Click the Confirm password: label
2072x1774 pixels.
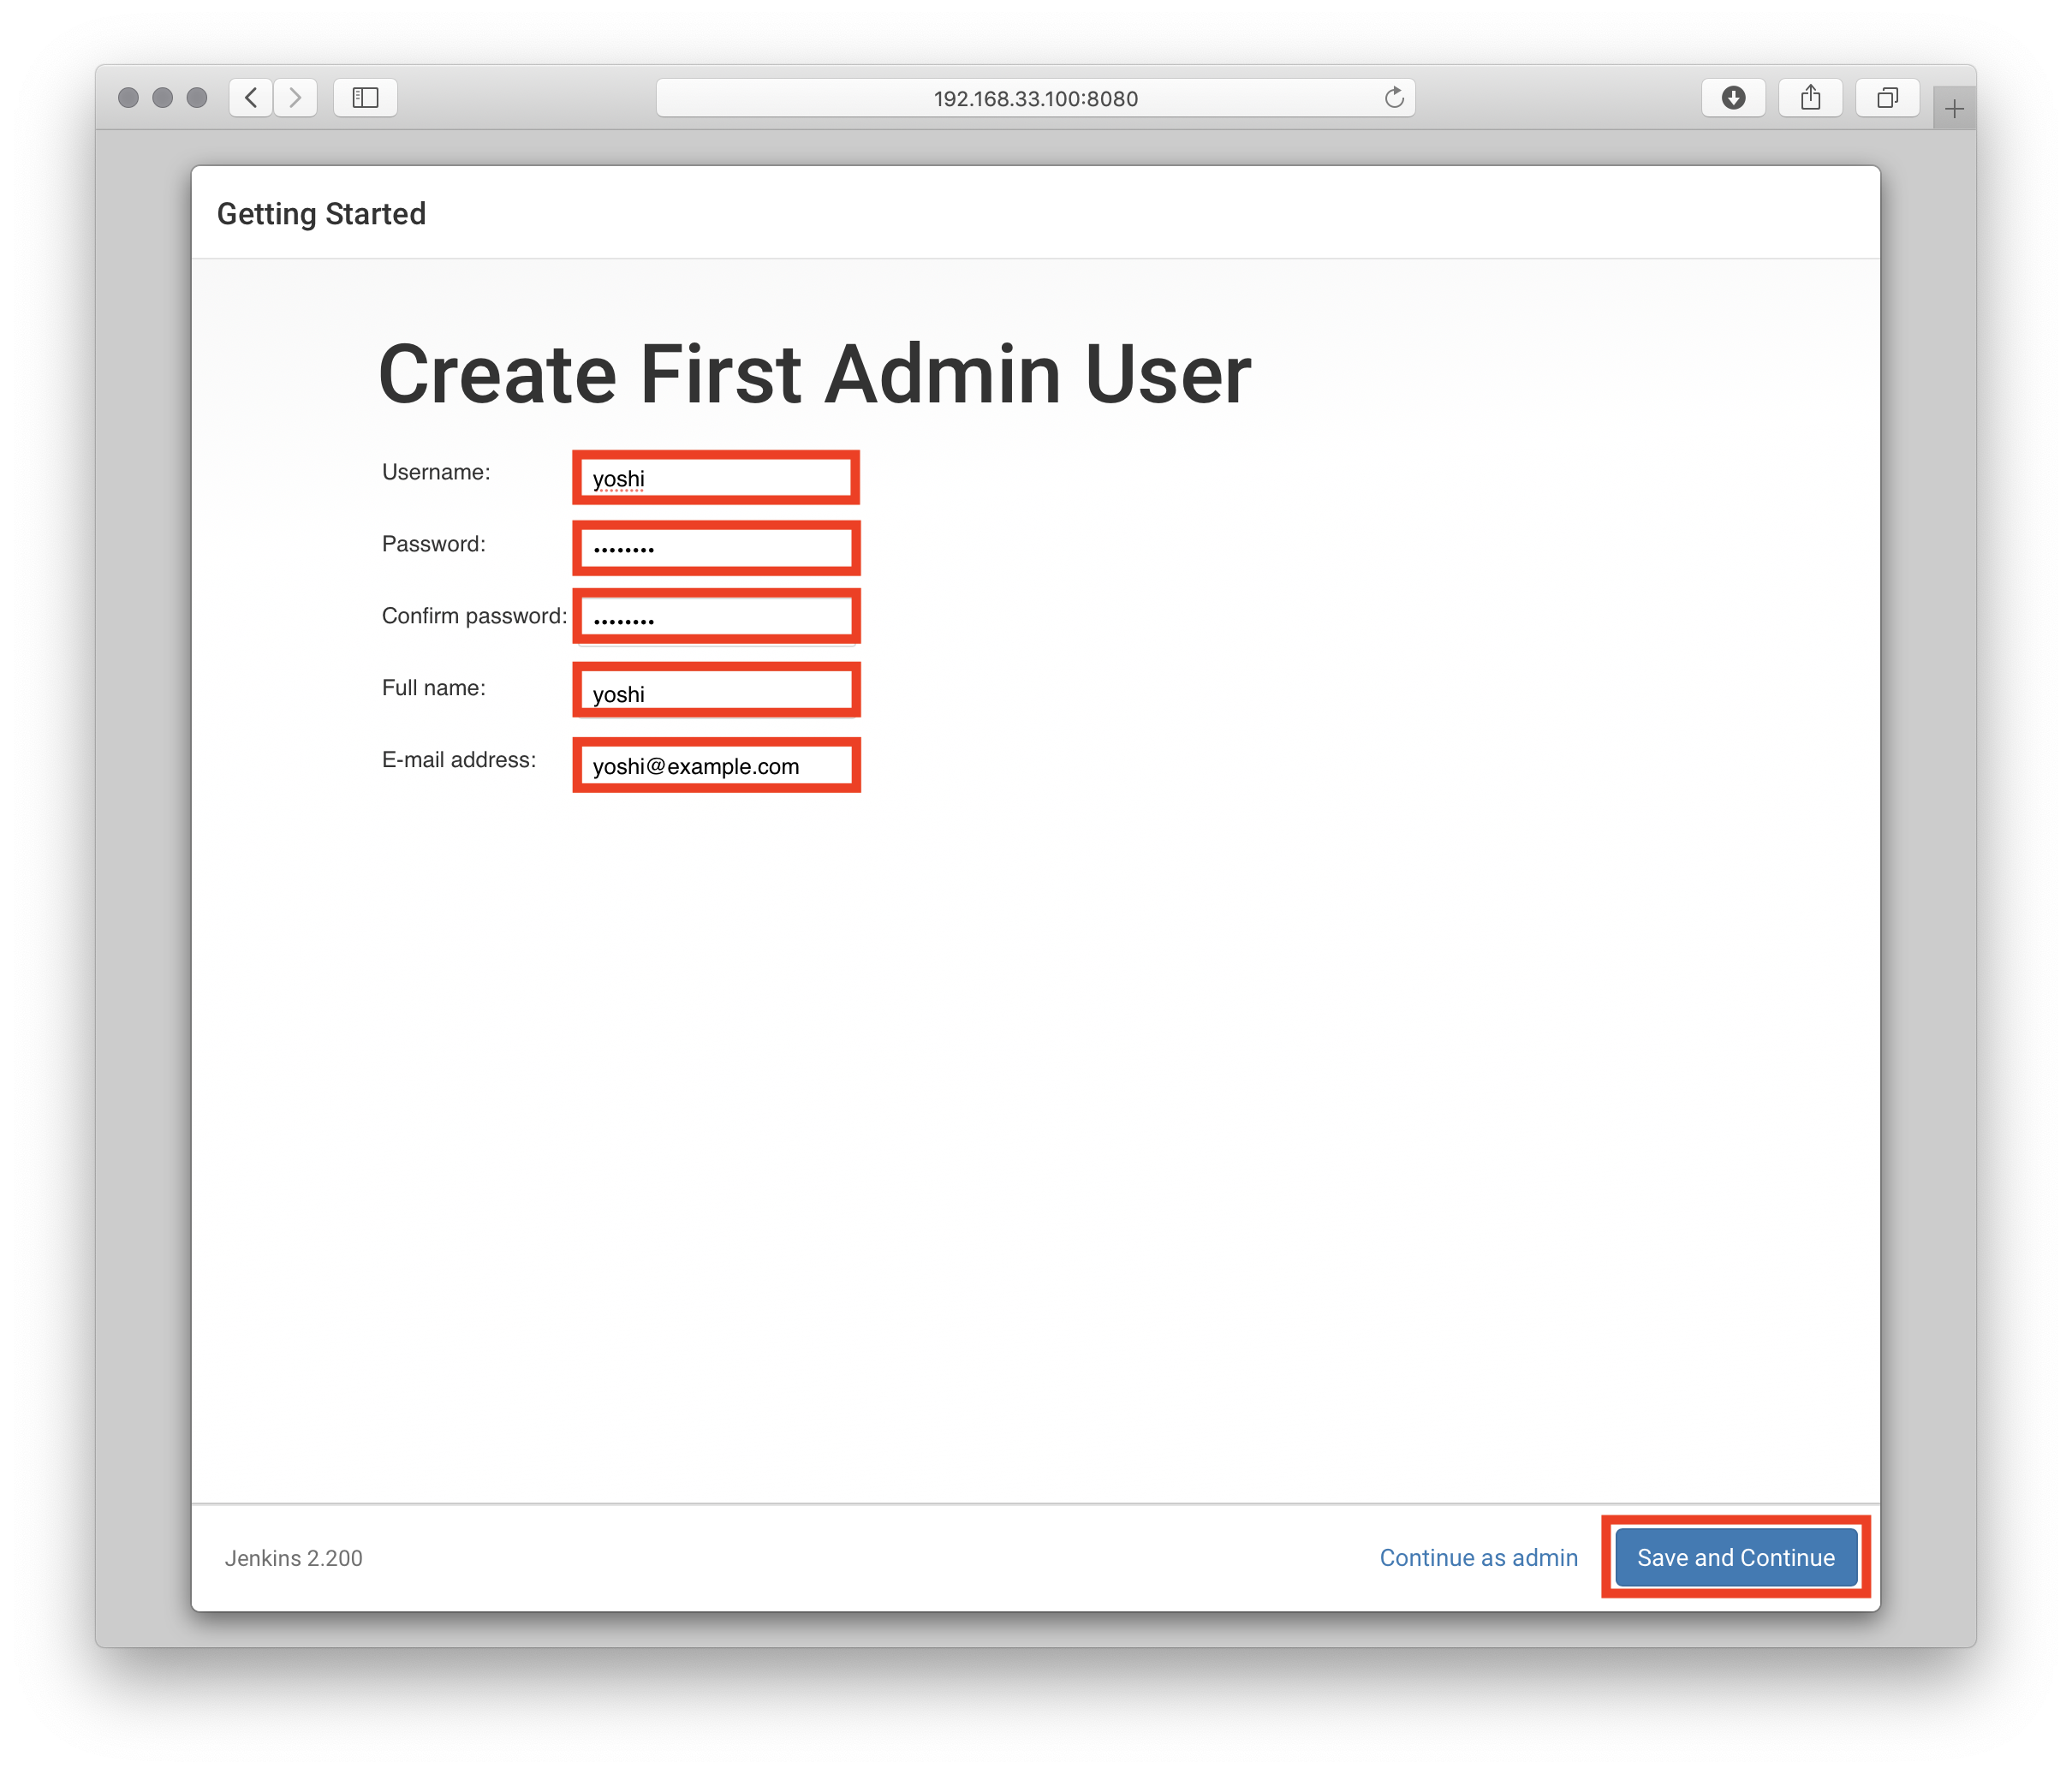[x=474, y=616]
